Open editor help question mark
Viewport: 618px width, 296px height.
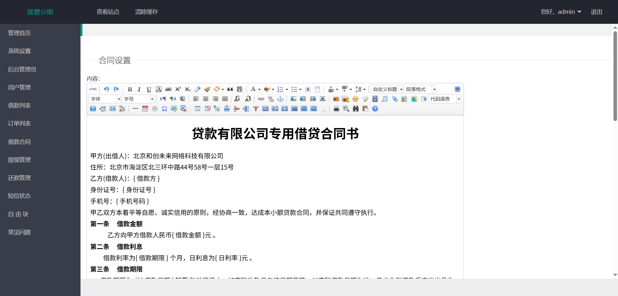tap(375, 109)
